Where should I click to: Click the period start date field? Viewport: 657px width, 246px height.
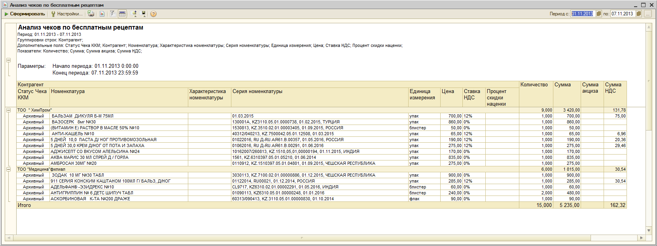point(582,14)
